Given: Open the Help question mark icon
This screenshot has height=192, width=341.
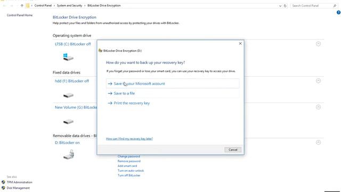Looking at the screenshot, I should [x=338, y=12].
